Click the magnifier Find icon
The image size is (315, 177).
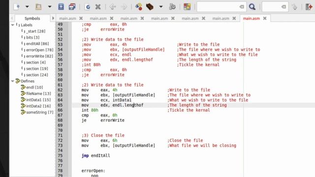click(x=252, y=7)
